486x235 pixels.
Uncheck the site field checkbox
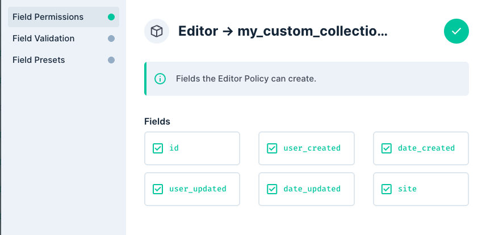click(x=387, y=189)
